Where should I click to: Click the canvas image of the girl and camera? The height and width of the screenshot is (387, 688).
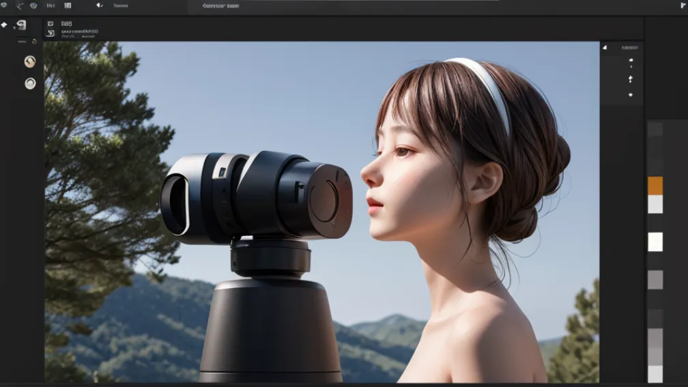click(321, 212)
